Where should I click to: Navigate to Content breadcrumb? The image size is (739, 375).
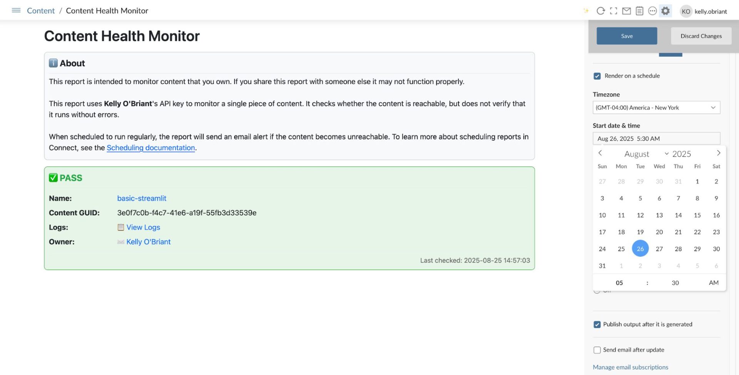[41, 11]
